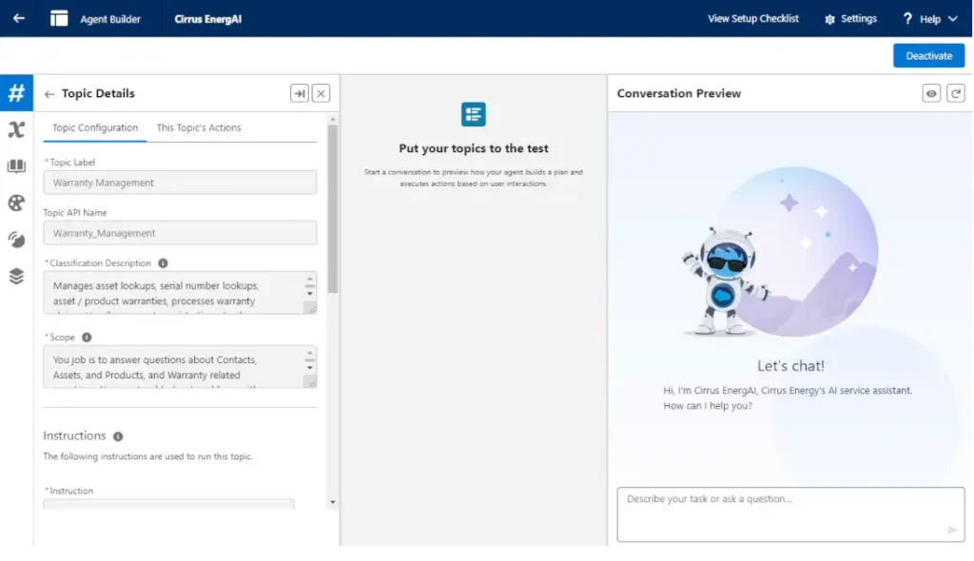The image size is (974, 561).
Task: Switch to This Topic's Actions tab
Action: pyautogui.click(x=199, y=127)
